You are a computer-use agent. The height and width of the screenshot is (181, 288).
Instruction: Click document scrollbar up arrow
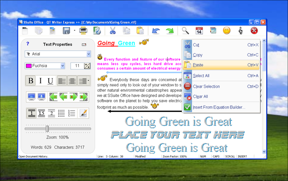264,40
